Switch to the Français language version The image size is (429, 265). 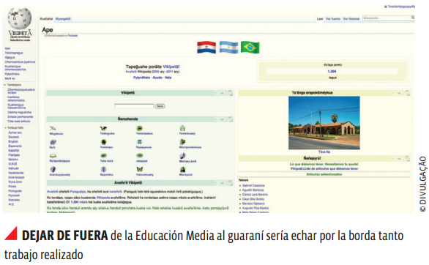[x=14, y=155]
